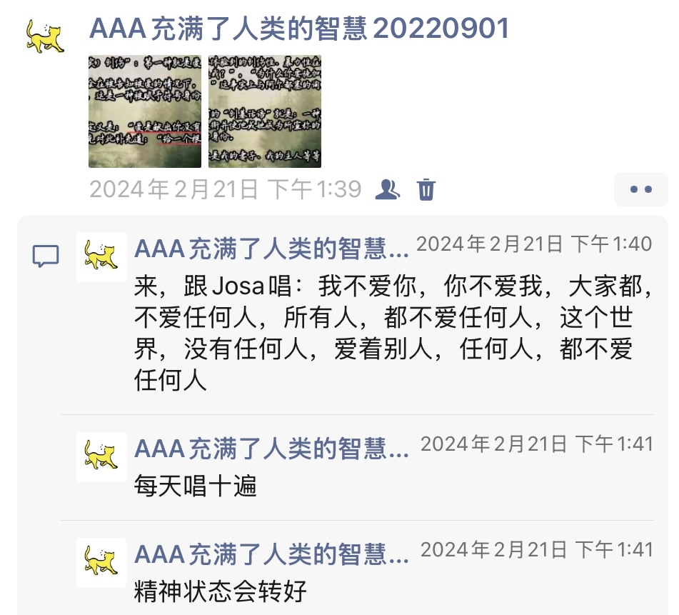Image resolution: width=679 pixels, height=615 pixels.
Task: Open the two-dot like/comment menu
Action: [641, 189]
